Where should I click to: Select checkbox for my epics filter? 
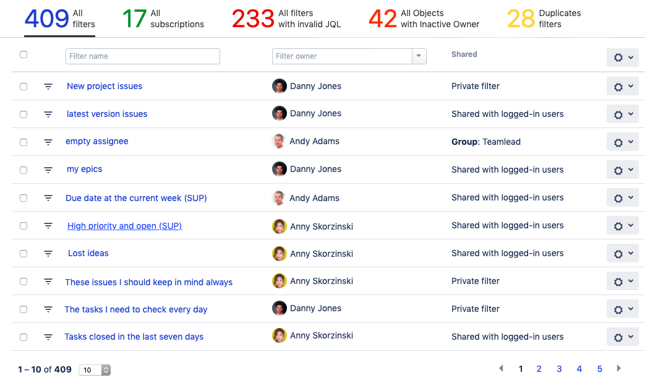tap(23, 170)
